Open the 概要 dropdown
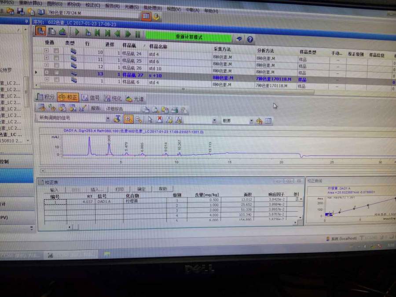Screen dimensions: 396x297 click(x=251, y=121)
